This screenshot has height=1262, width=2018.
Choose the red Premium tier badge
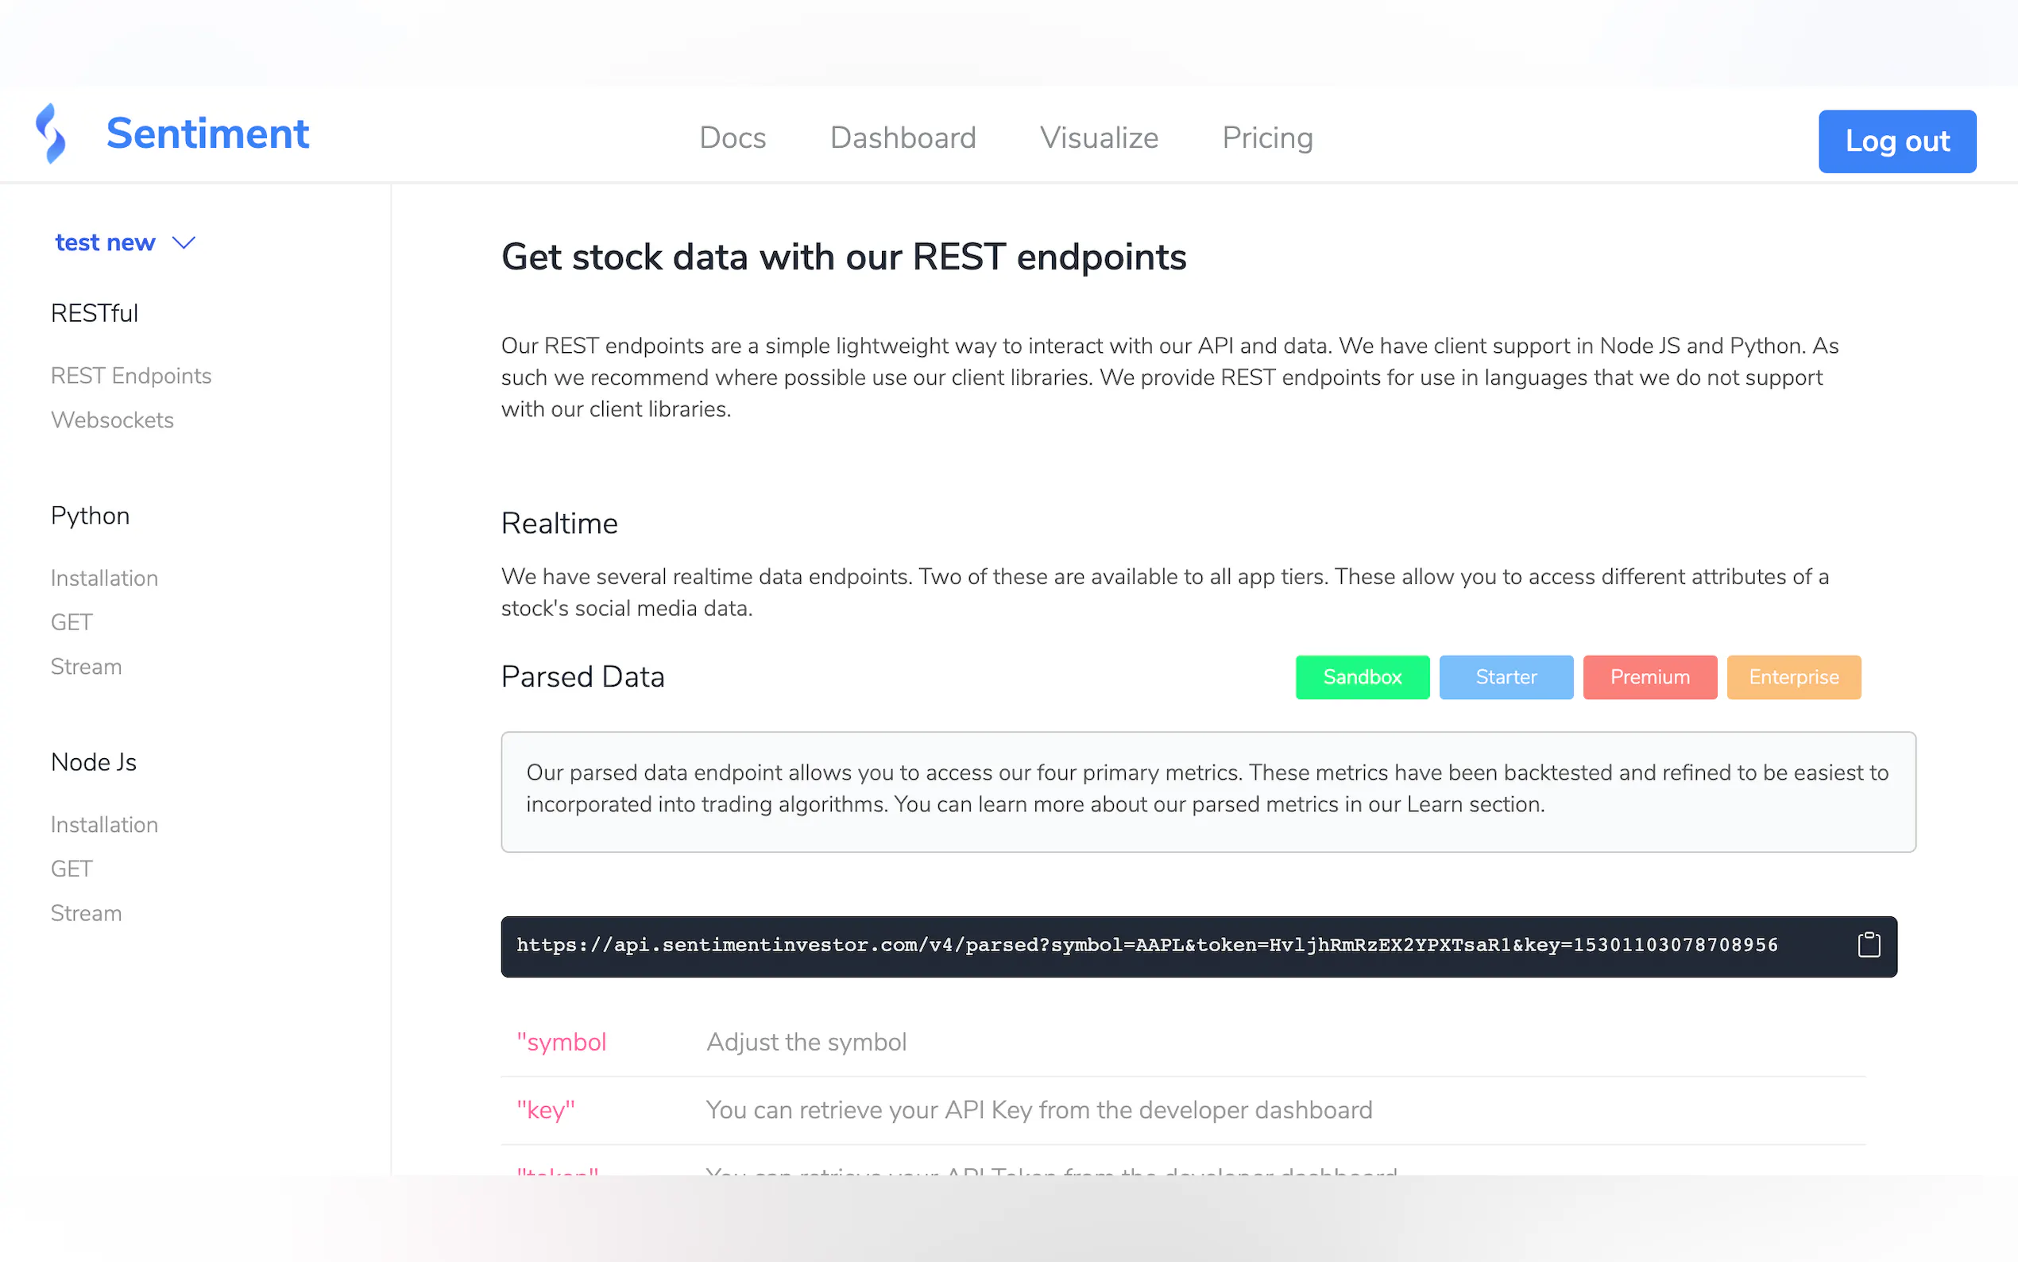click(x=1649, y=677)
